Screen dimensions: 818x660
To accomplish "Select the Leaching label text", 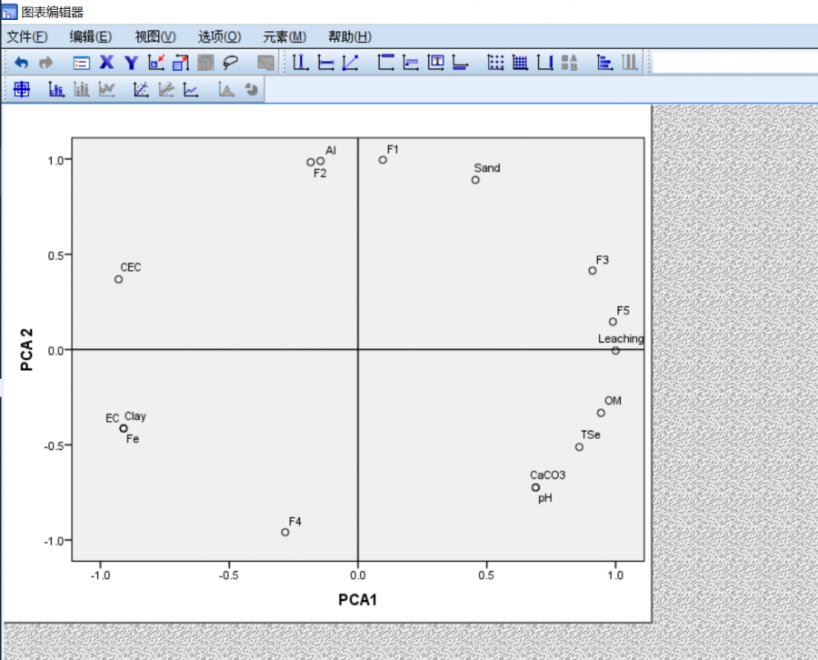I will pos(621,338).
